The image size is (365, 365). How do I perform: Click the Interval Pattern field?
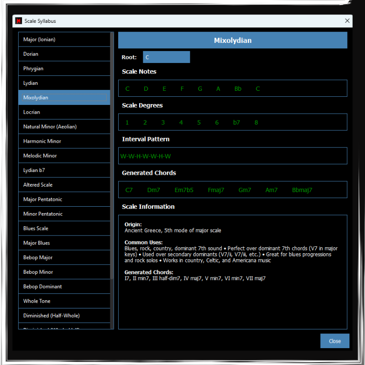(232, 156)
